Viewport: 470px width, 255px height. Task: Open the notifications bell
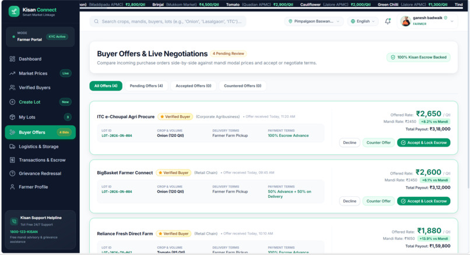[388, 21]
